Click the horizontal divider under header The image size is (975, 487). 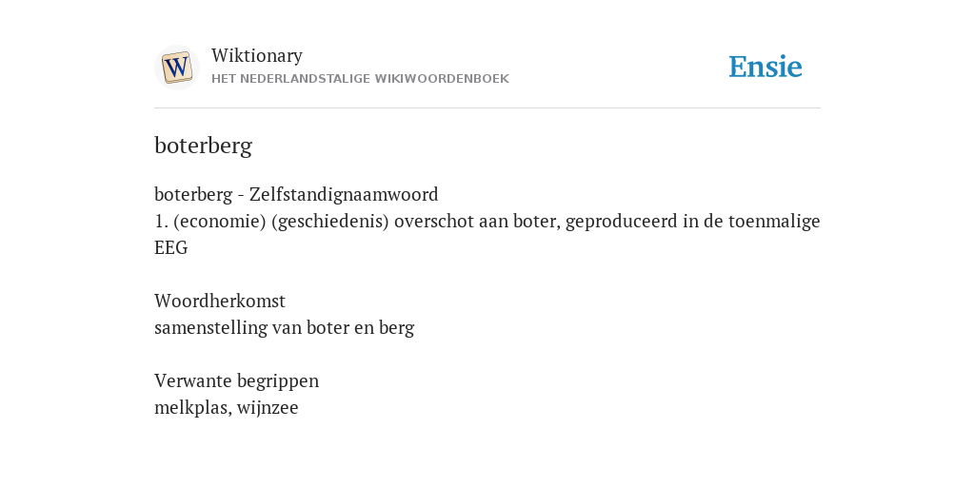click(x=487, y=108)
